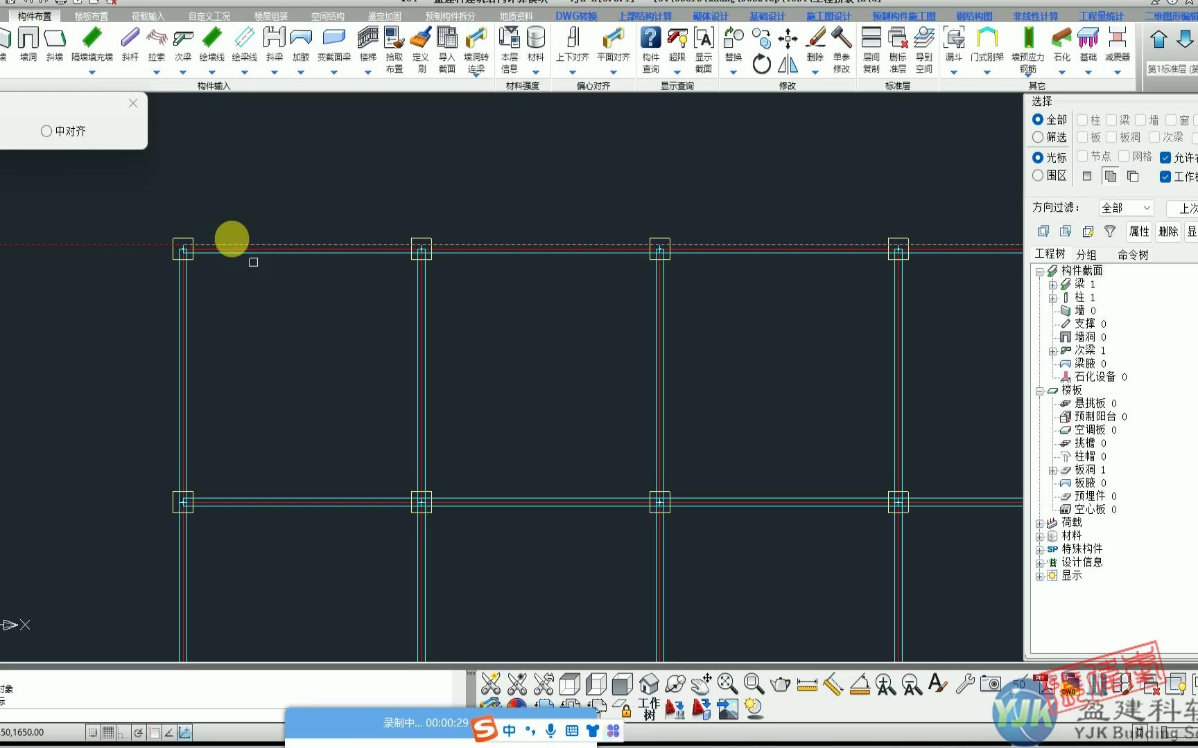Click the 删除 button in side panel
This screenshot has height=748, width=1198.
point(1168,231)
